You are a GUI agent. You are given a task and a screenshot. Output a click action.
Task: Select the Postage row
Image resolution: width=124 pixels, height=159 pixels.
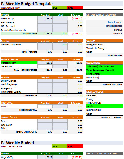[104, 99]
